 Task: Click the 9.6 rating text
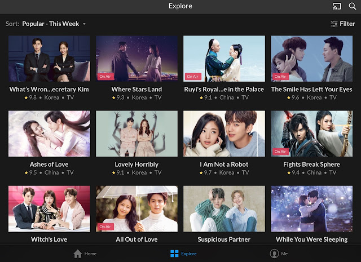(296, 97)
